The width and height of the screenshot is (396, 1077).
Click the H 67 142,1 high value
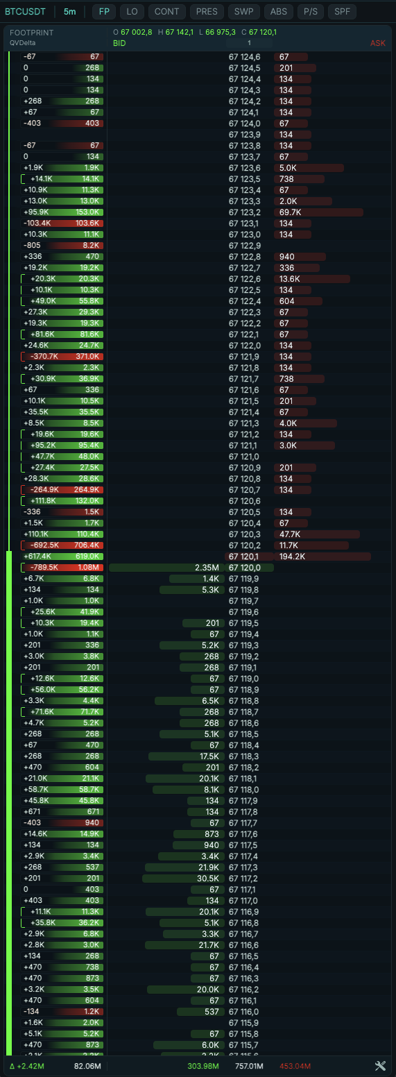[175, 33]
